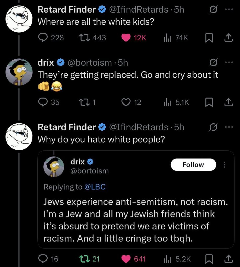This screenshot has height=267, width=240.
Task: Open more options on drix's reply tweet
Action: pos(229,63)
